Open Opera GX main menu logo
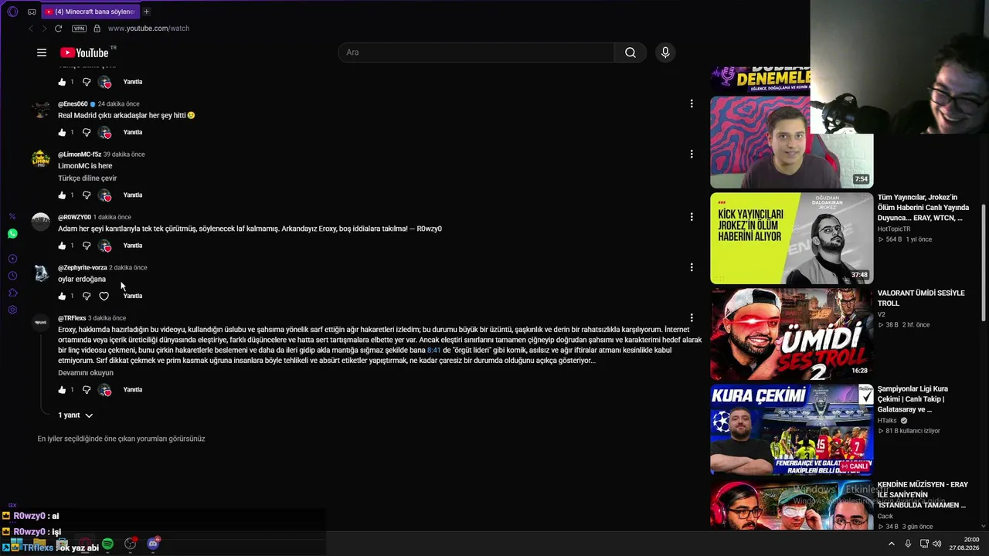The width and height of the screenshot is (989, 556). point(12,12)
